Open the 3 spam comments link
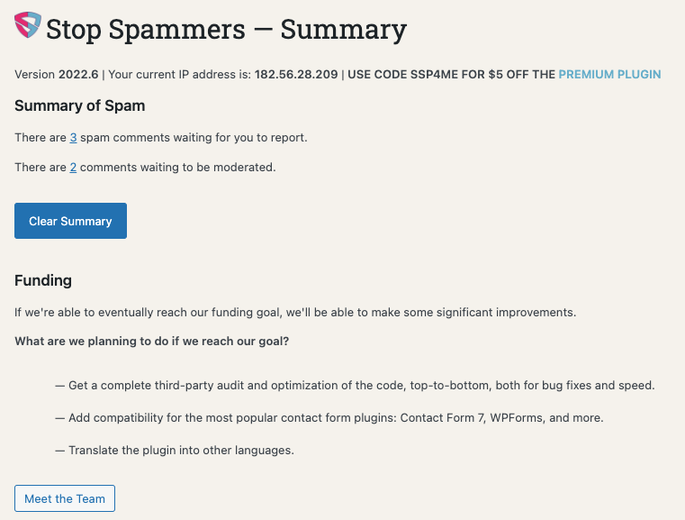 point(73,137)
